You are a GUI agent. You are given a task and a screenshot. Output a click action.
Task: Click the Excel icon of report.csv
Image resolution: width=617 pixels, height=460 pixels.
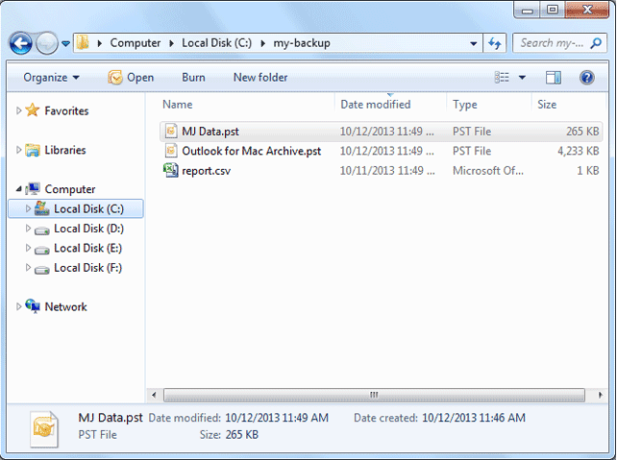coord(171,170)
